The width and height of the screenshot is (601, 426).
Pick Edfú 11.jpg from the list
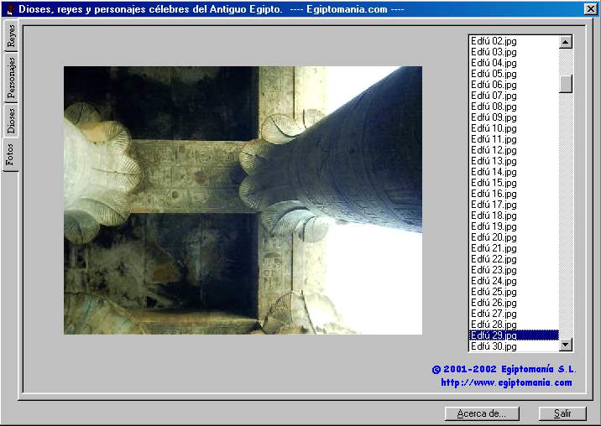click(x=514, y=138)
